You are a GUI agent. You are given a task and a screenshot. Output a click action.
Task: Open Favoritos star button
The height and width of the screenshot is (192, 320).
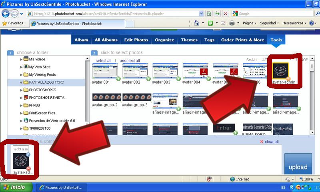pos(13,23)
